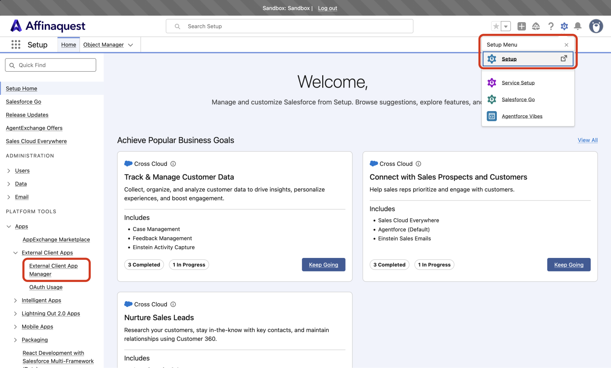The image size is (611, 368).
Task: Open Release Updates
Action: click(27, 115)
